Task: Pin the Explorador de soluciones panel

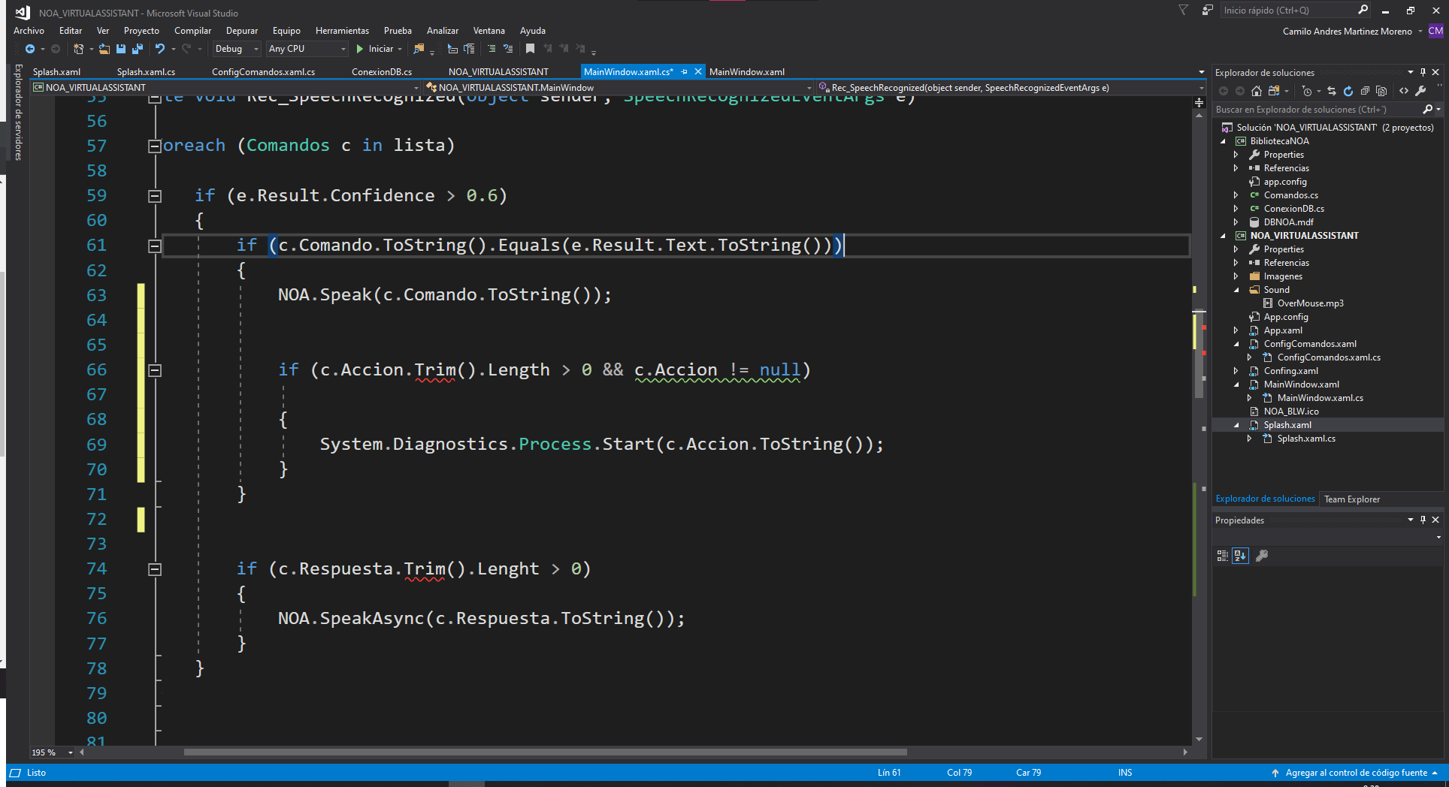Action: click(1423, 72)
